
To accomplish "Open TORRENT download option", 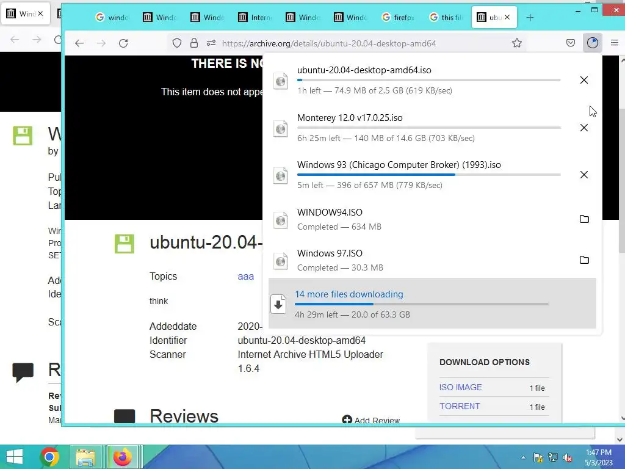I will tap(460, 406).
